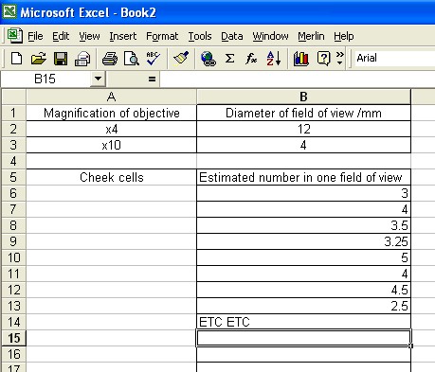435x372 pixels.
Task: Click the E-mail/fax icon beside Save
Action: click(x=82, y=59)
